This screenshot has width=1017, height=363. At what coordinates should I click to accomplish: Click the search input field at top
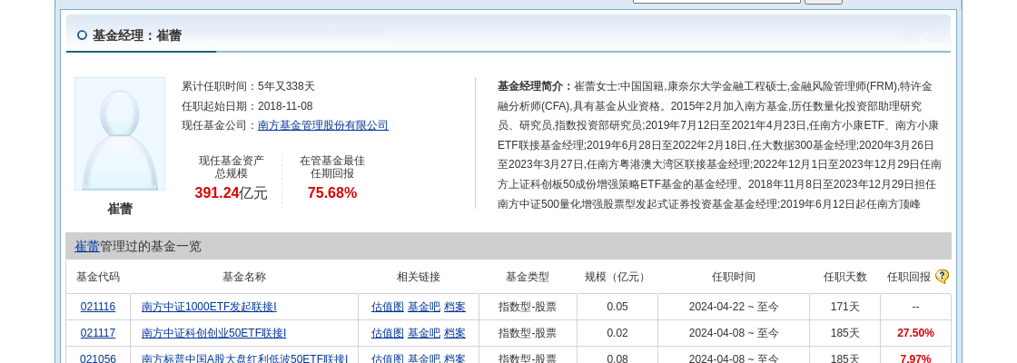[716, 1]
